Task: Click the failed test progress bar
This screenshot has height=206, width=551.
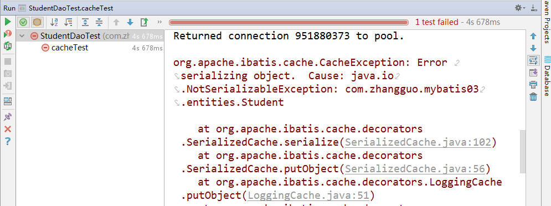Action: tap(289, 23)
